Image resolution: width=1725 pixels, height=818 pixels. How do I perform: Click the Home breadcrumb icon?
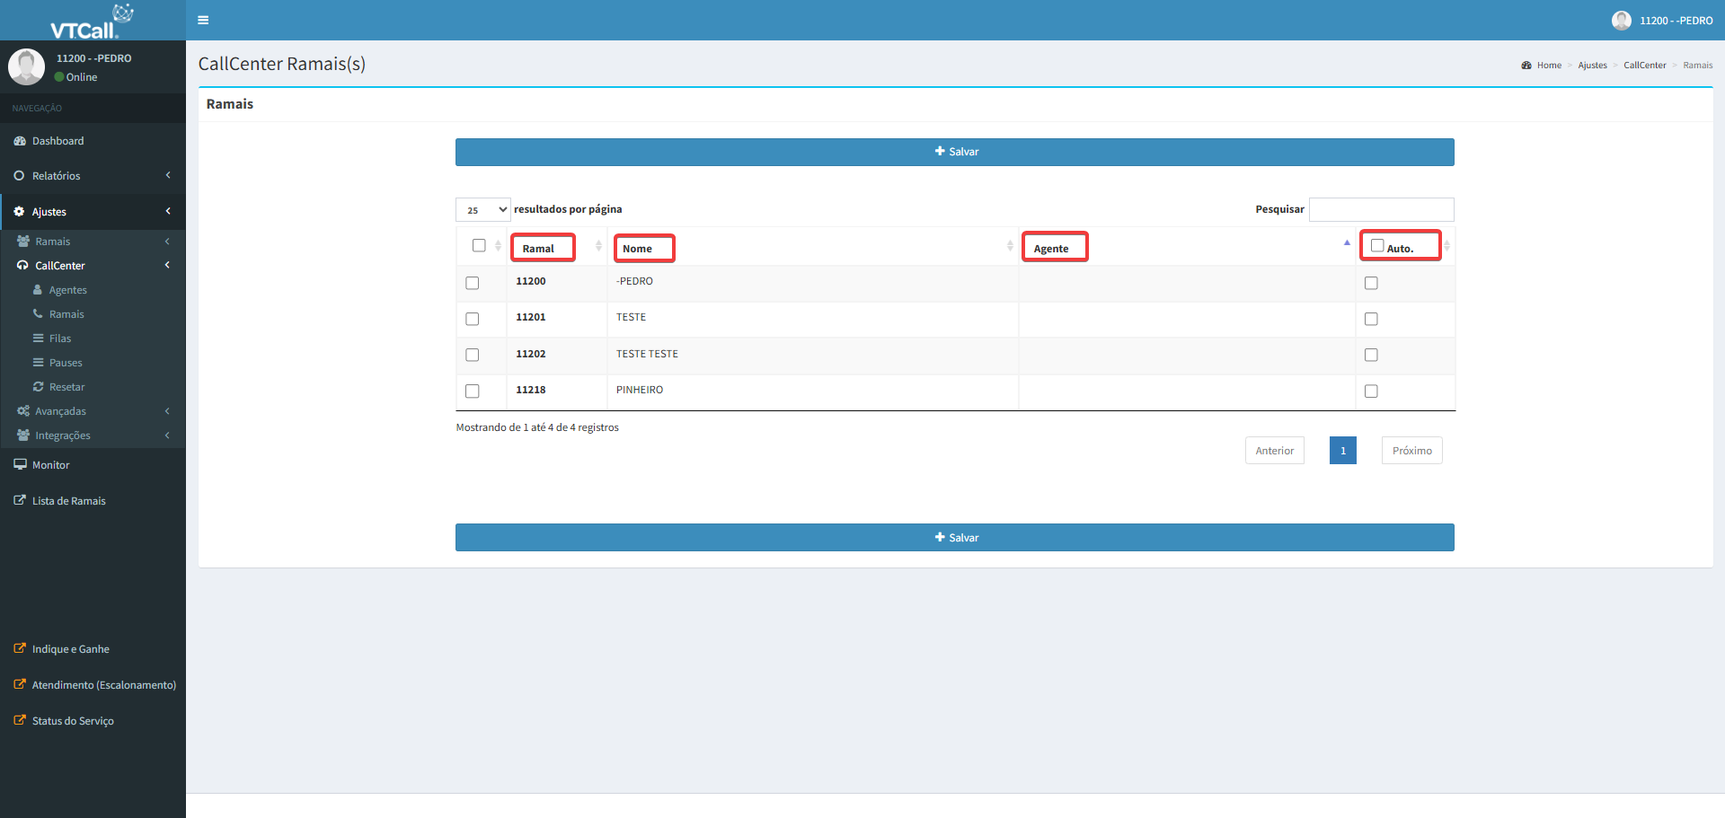pyautogui.click(x=1526, y=66)
